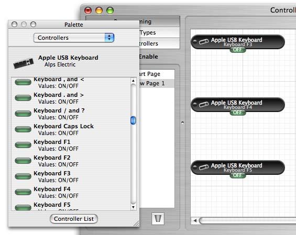The height and width of the screenshot is (235, 296).
Task: Click the red close button of main window
Action: [88, 10]
